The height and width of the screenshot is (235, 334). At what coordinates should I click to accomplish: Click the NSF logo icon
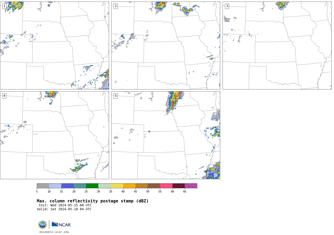click(43, 225)
